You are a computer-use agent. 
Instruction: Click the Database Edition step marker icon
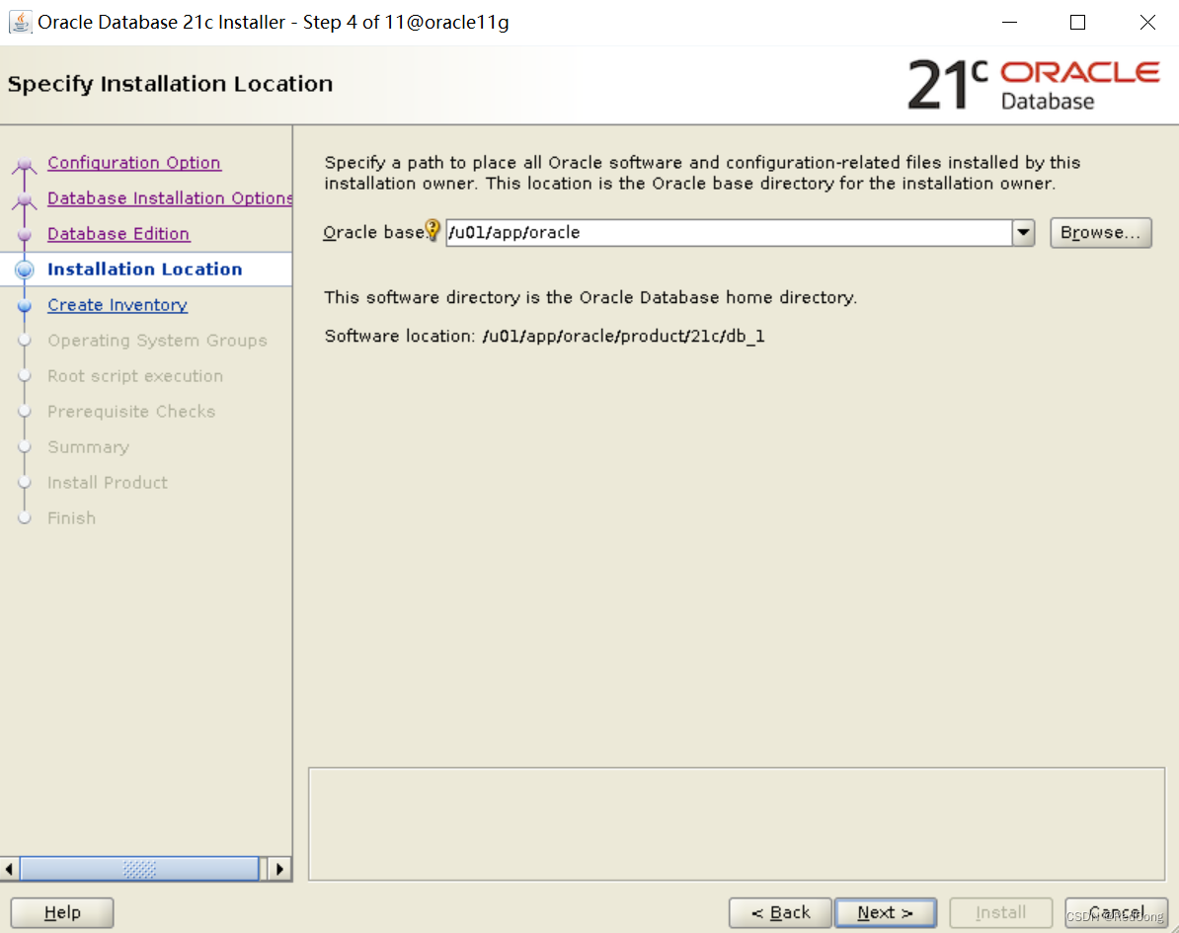pos(24,234)
